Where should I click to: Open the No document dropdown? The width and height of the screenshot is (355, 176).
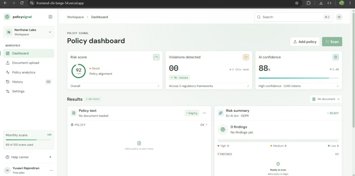pyautogui.click(x=326, y=99)
